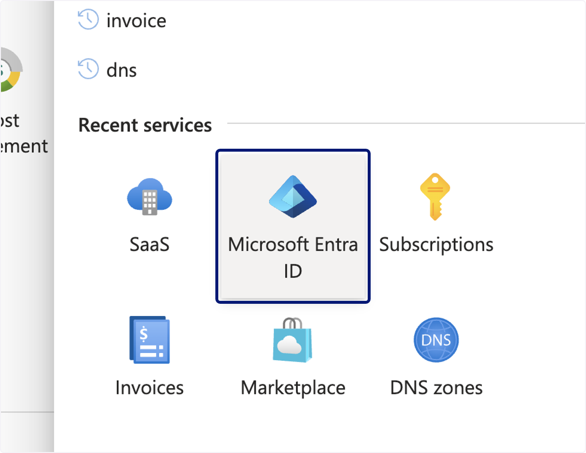The width and height of the screenshot is (586, 453).
Task: Open the Invoices document icon
Action: (149, 340)
